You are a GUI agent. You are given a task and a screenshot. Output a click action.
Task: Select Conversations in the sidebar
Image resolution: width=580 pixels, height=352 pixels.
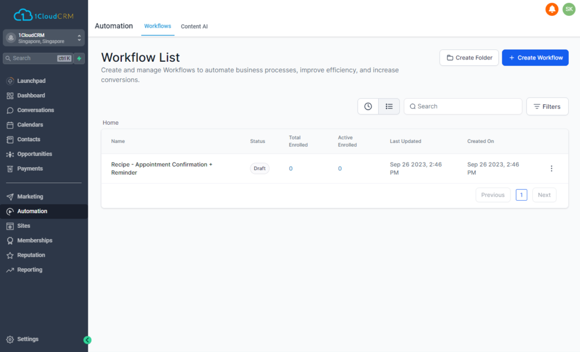(36, 110)
